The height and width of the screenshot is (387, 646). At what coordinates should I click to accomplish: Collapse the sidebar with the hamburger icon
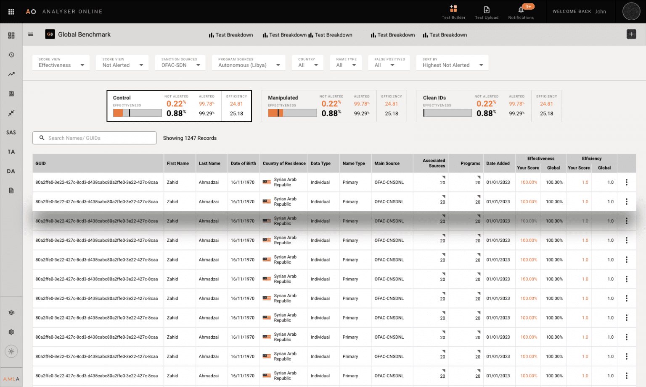tap(30, 34)
